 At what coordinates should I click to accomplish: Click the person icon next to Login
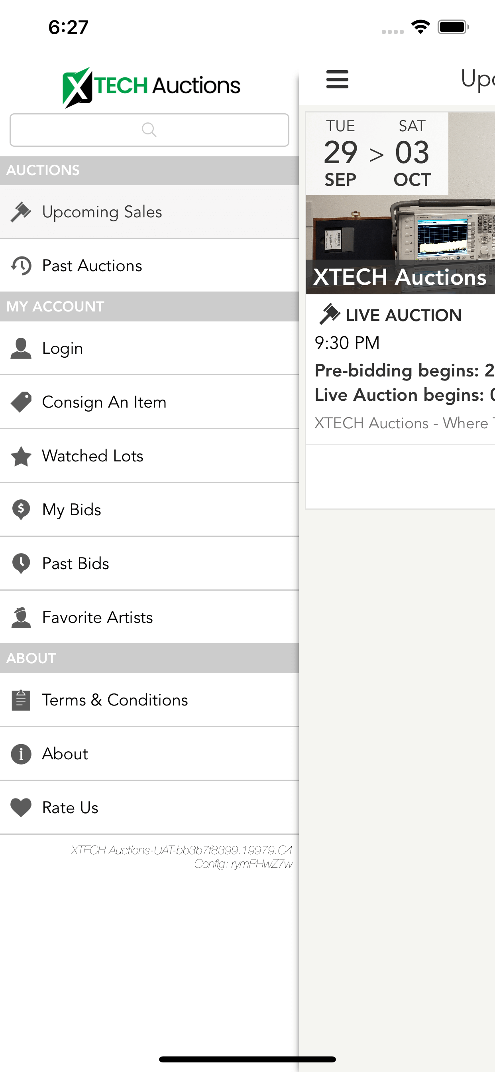(x=21, y=348)
